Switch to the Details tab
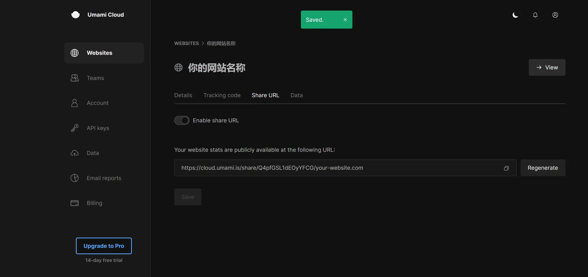Viewport: 588px width, 277px height. (183, 95)
